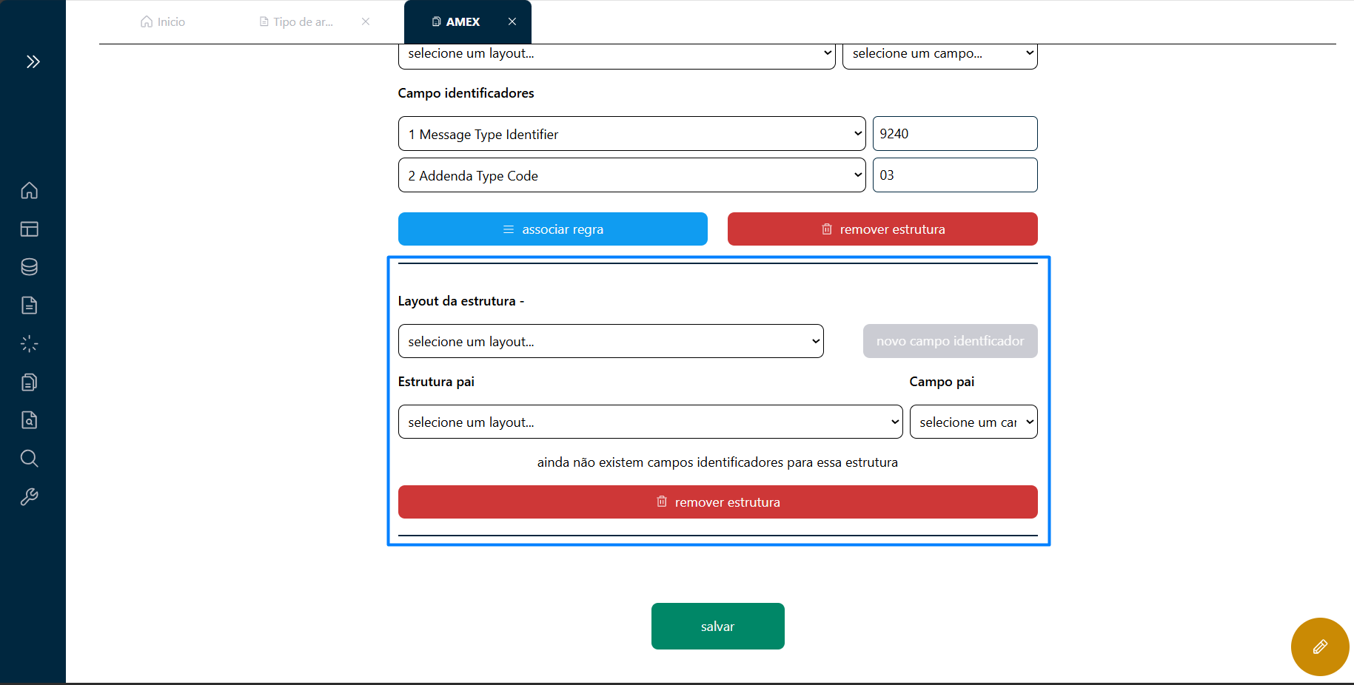Viewport: 1354px width, 685px height.
Task: Switch to the Inicio tab
Action: pyautogui.click(x=163, y=22)
